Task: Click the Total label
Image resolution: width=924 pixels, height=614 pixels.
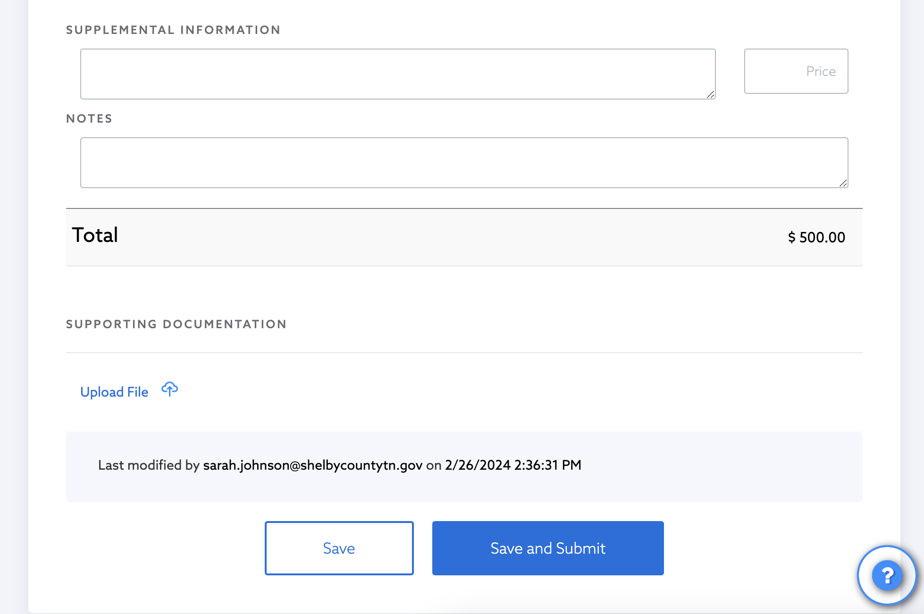Action: click(x=95, y=235)
